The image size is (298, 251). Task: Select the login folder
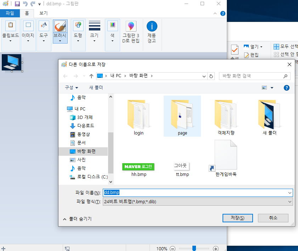pyautogui.click(x=139, y=116)
